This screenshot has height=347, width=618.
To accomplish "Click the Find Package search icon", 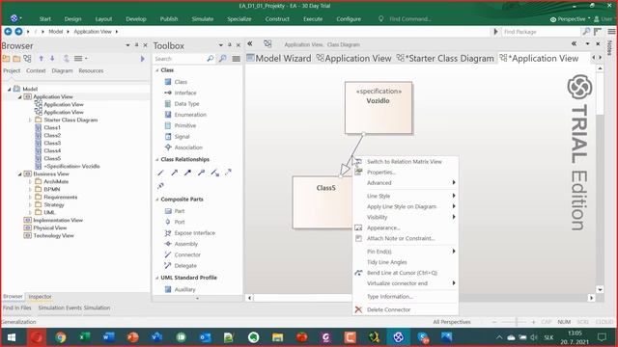I will pyautogui.click(x=586, y=32).
